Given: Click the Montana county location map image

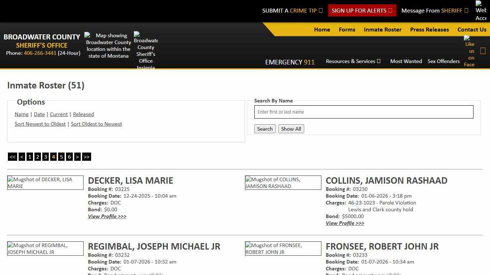Looking at the screenshot, I should 108,45.
